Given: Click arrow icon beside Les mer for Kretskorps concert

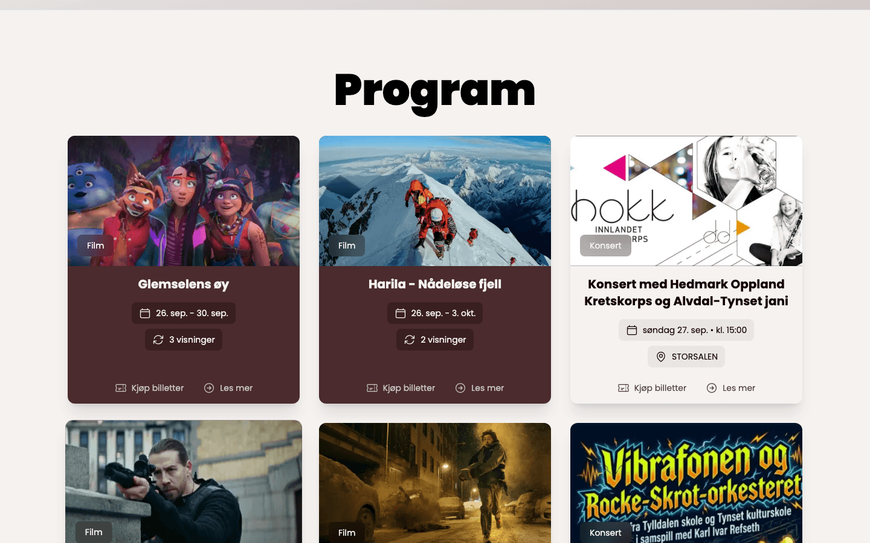Looking at the screenshot, I should pyautogui.click(x=712, y=388).
